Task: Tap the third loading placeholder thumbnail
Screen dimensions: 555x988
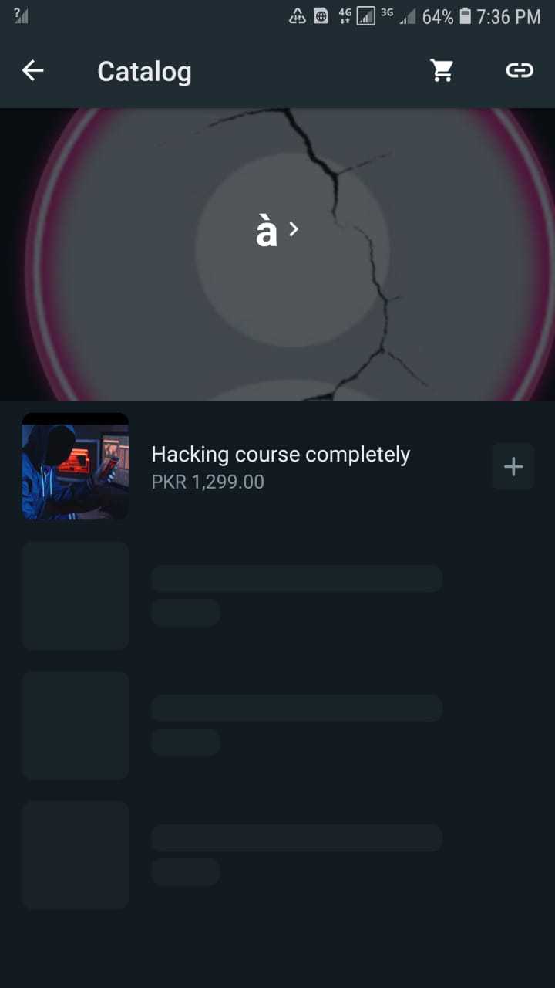Action: [76, 855]
